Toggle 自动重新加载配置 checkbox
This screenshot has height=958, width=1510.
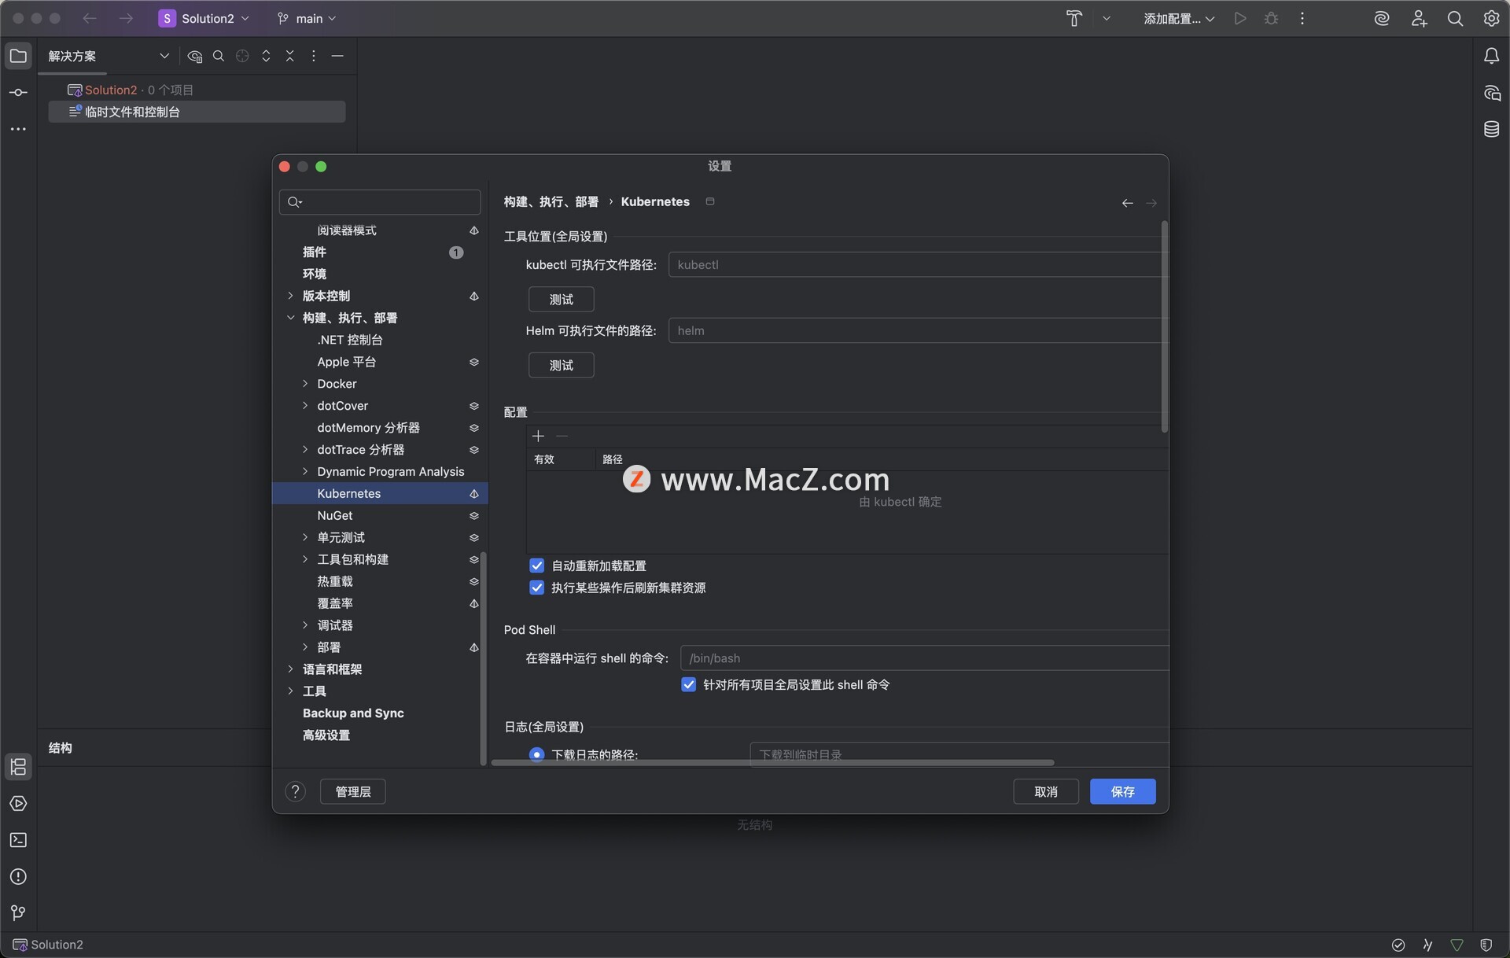[537, 566]
